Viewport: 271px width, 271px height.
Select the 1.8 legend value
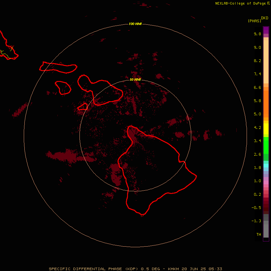point(257,168)
